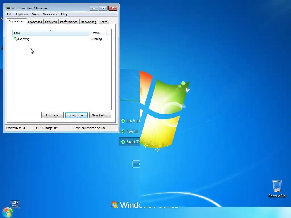Viewport: 291px width, 218px height.
Task: Open the Help menu
Action: 65,14
